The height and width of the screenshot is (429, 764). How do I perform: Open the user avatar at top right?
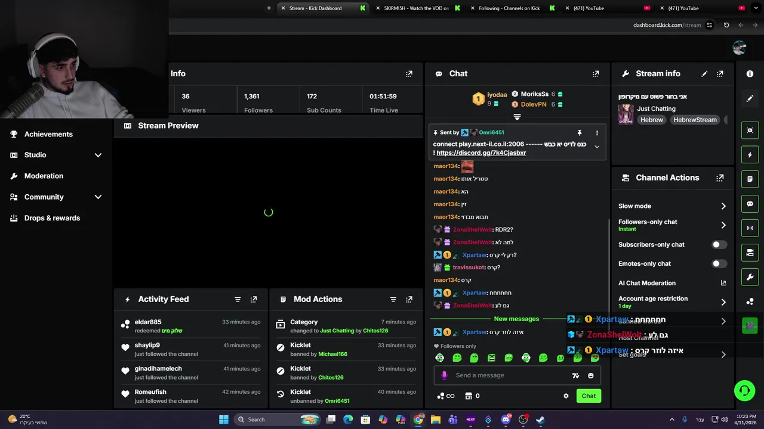740,48
